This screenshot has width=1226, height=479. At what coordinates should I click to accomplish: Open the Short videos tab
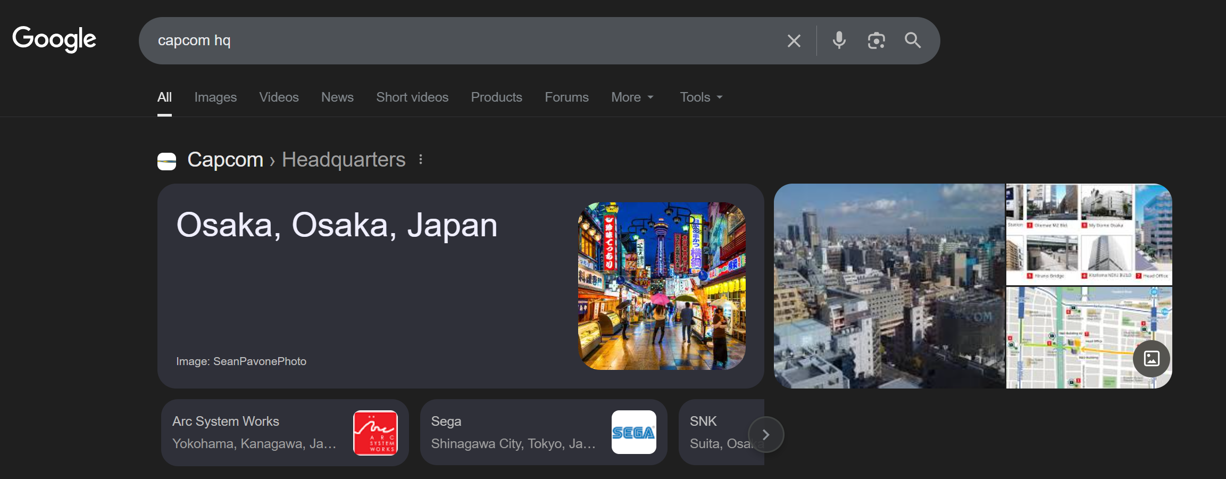click(x=412, y=97)
